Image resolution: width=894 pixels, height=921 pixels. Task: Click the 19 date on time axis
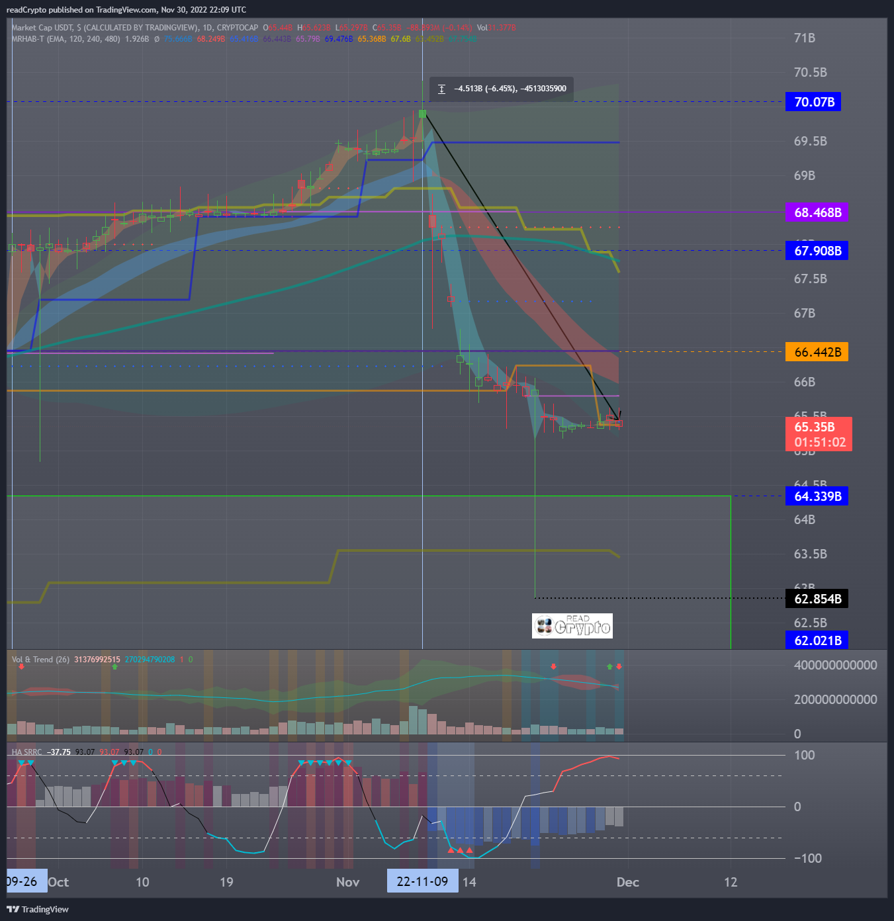pyautogui.click(x=226, y=882)
